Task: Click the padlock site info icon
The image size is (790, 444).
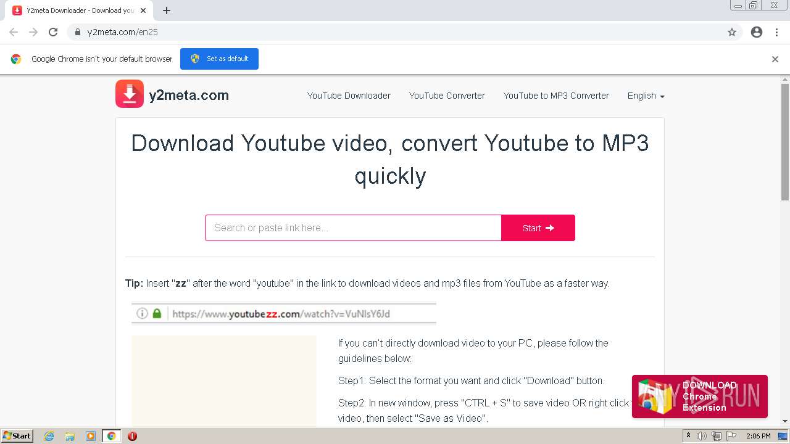Action: click(x=78, y=32)
